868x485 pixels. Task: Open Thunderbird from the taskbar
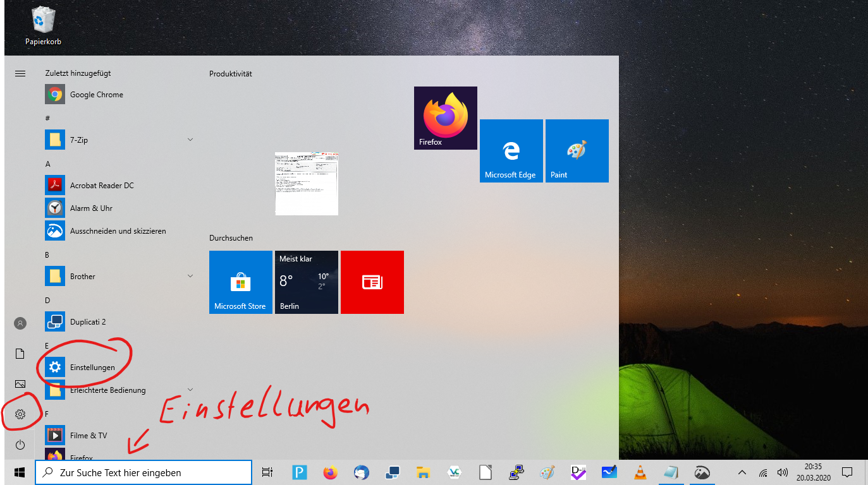(362, 472)
